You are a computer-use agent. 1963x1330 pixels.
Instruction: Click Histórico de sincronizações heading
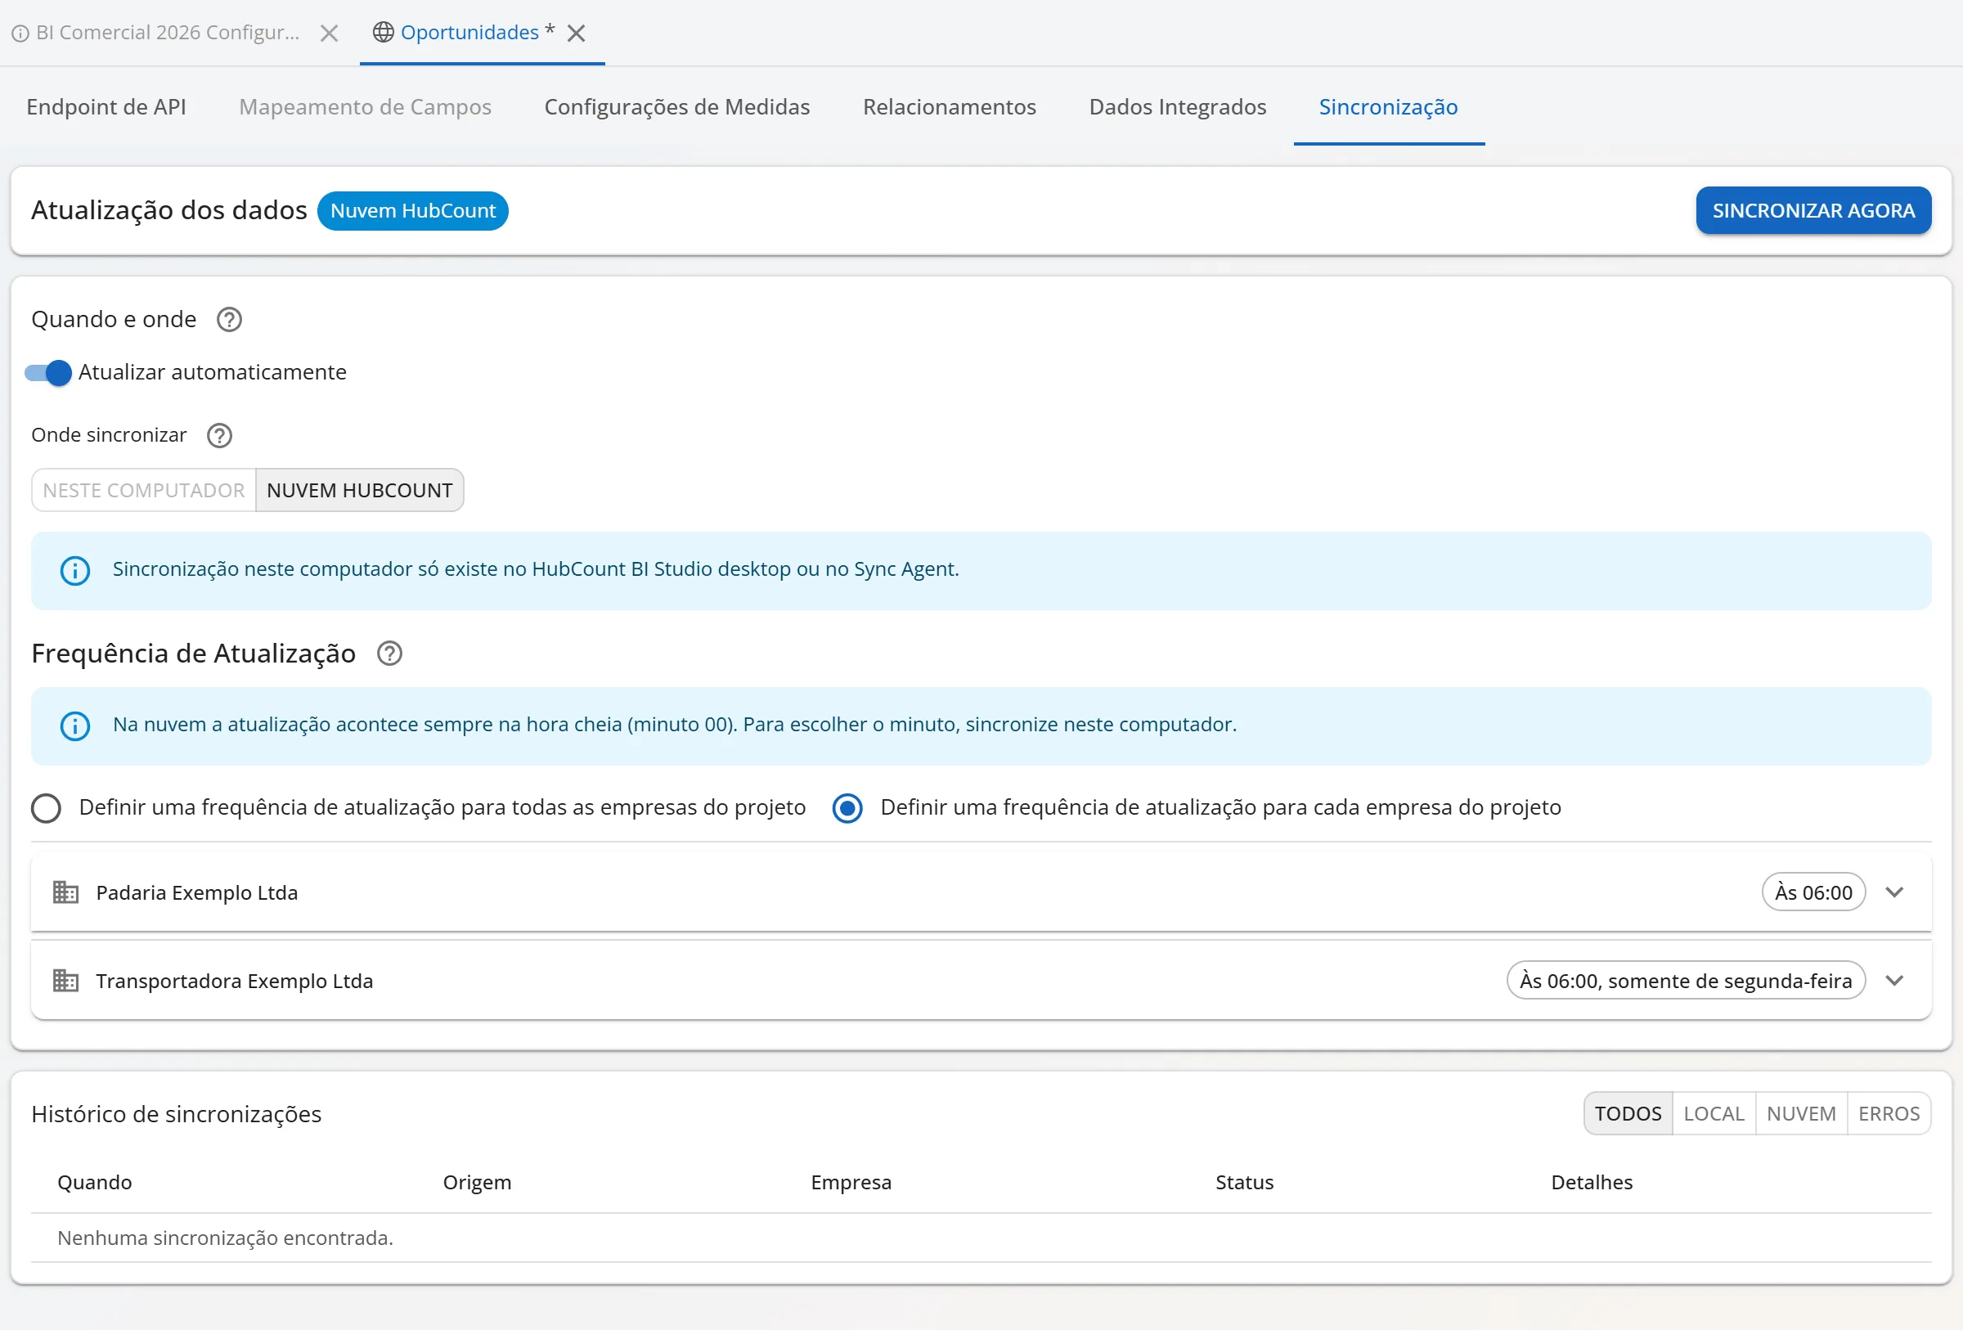pos(177,1114)
